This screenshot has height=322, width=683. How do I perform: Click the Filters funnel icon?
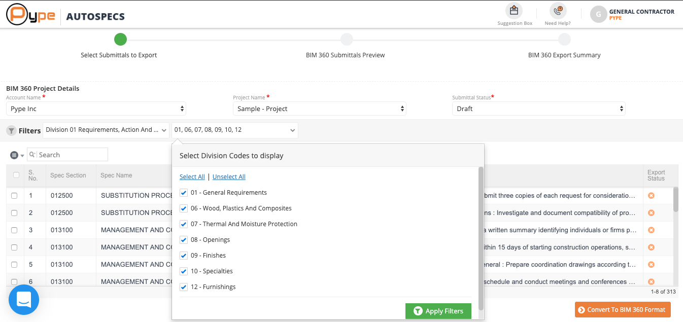tap(11, 131)
